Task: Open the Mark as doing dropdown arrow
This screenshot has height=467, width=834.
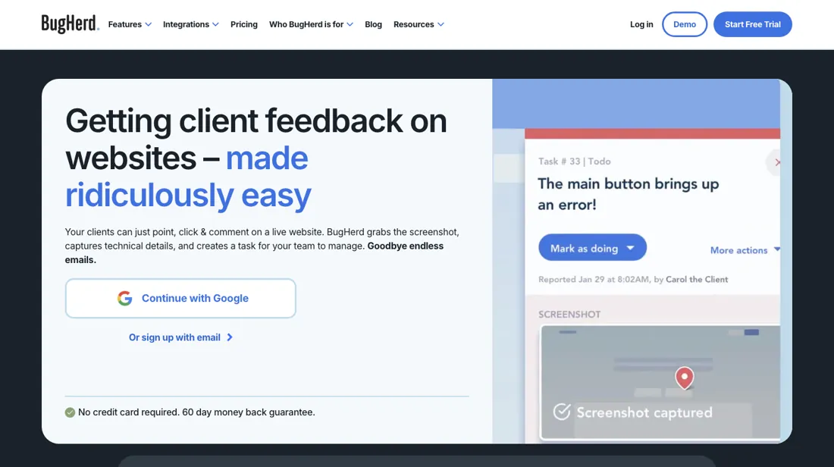Action: coord(630,248)
